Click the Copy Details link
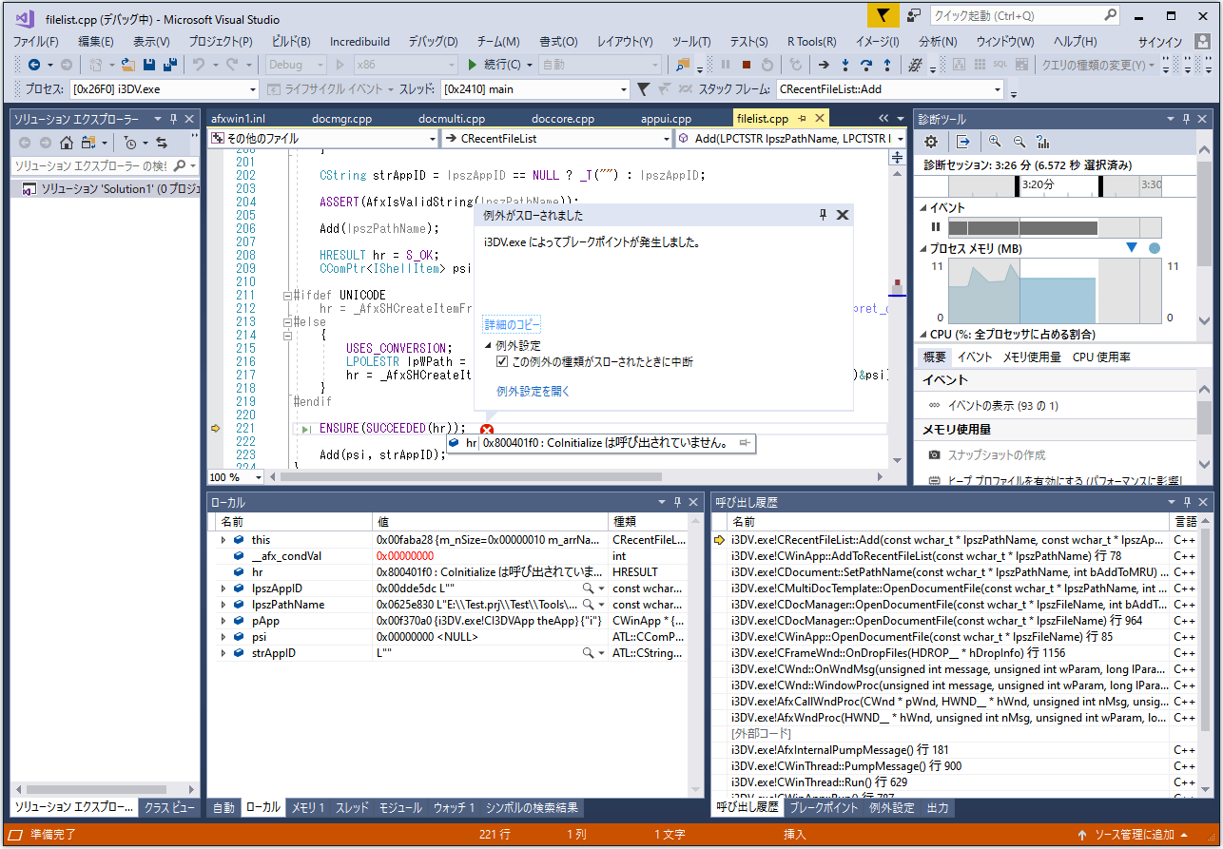The height and width of the screenshot is (849, 1223). pos(512,324)
